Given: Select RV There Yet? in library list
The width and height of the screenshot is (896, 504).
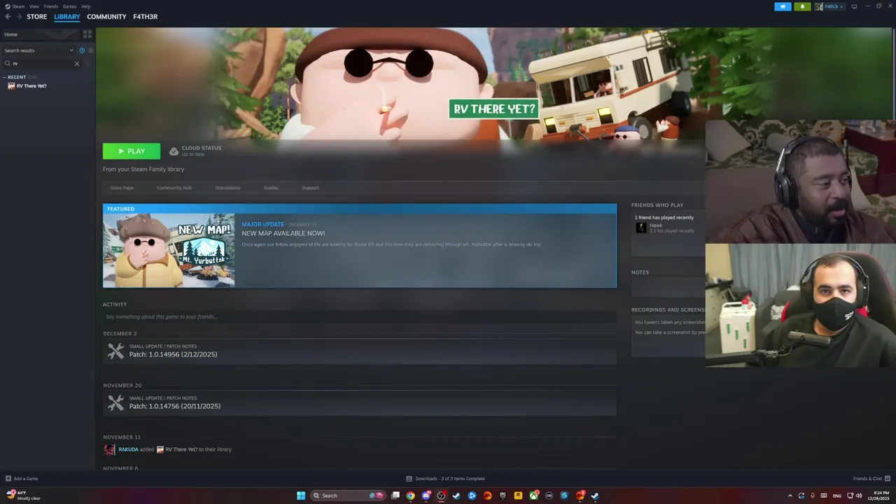Looking at the screenshot, I should point(31,86).
